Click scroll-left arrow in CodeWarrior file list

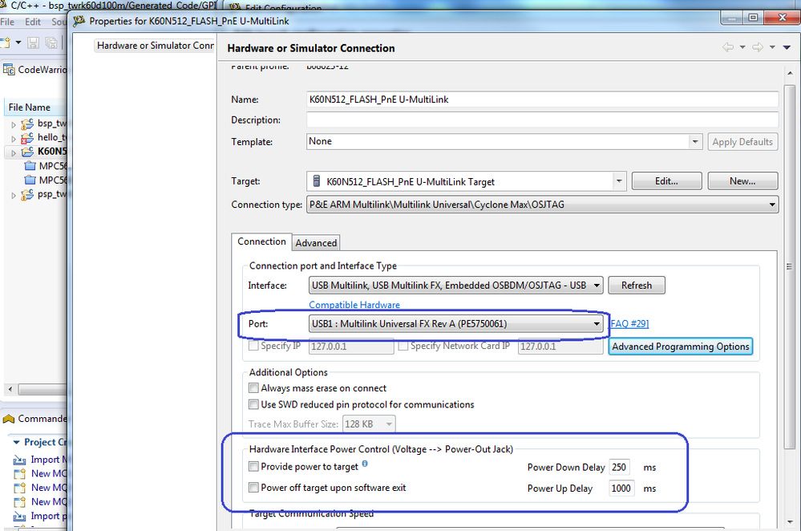point(10,390)
